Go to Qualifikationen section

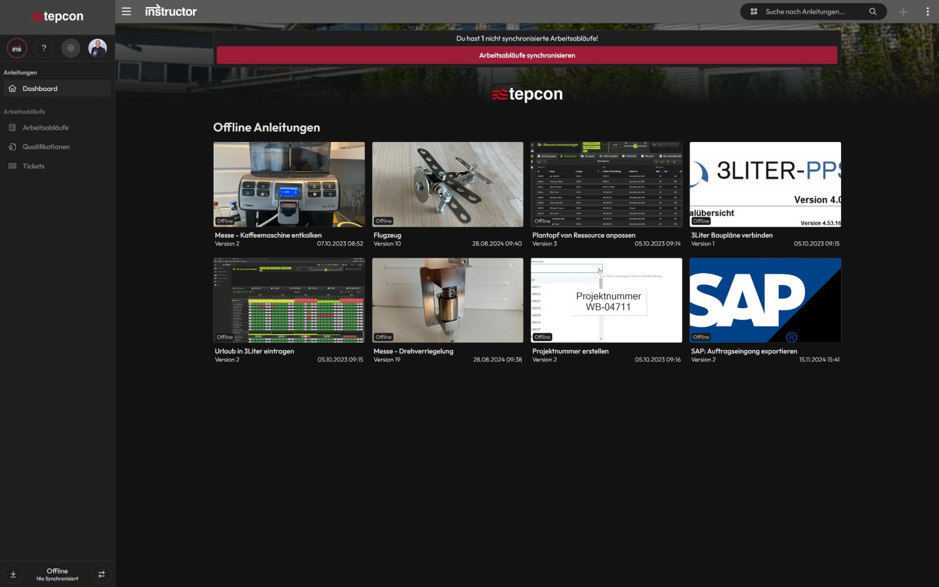[46, 147]
